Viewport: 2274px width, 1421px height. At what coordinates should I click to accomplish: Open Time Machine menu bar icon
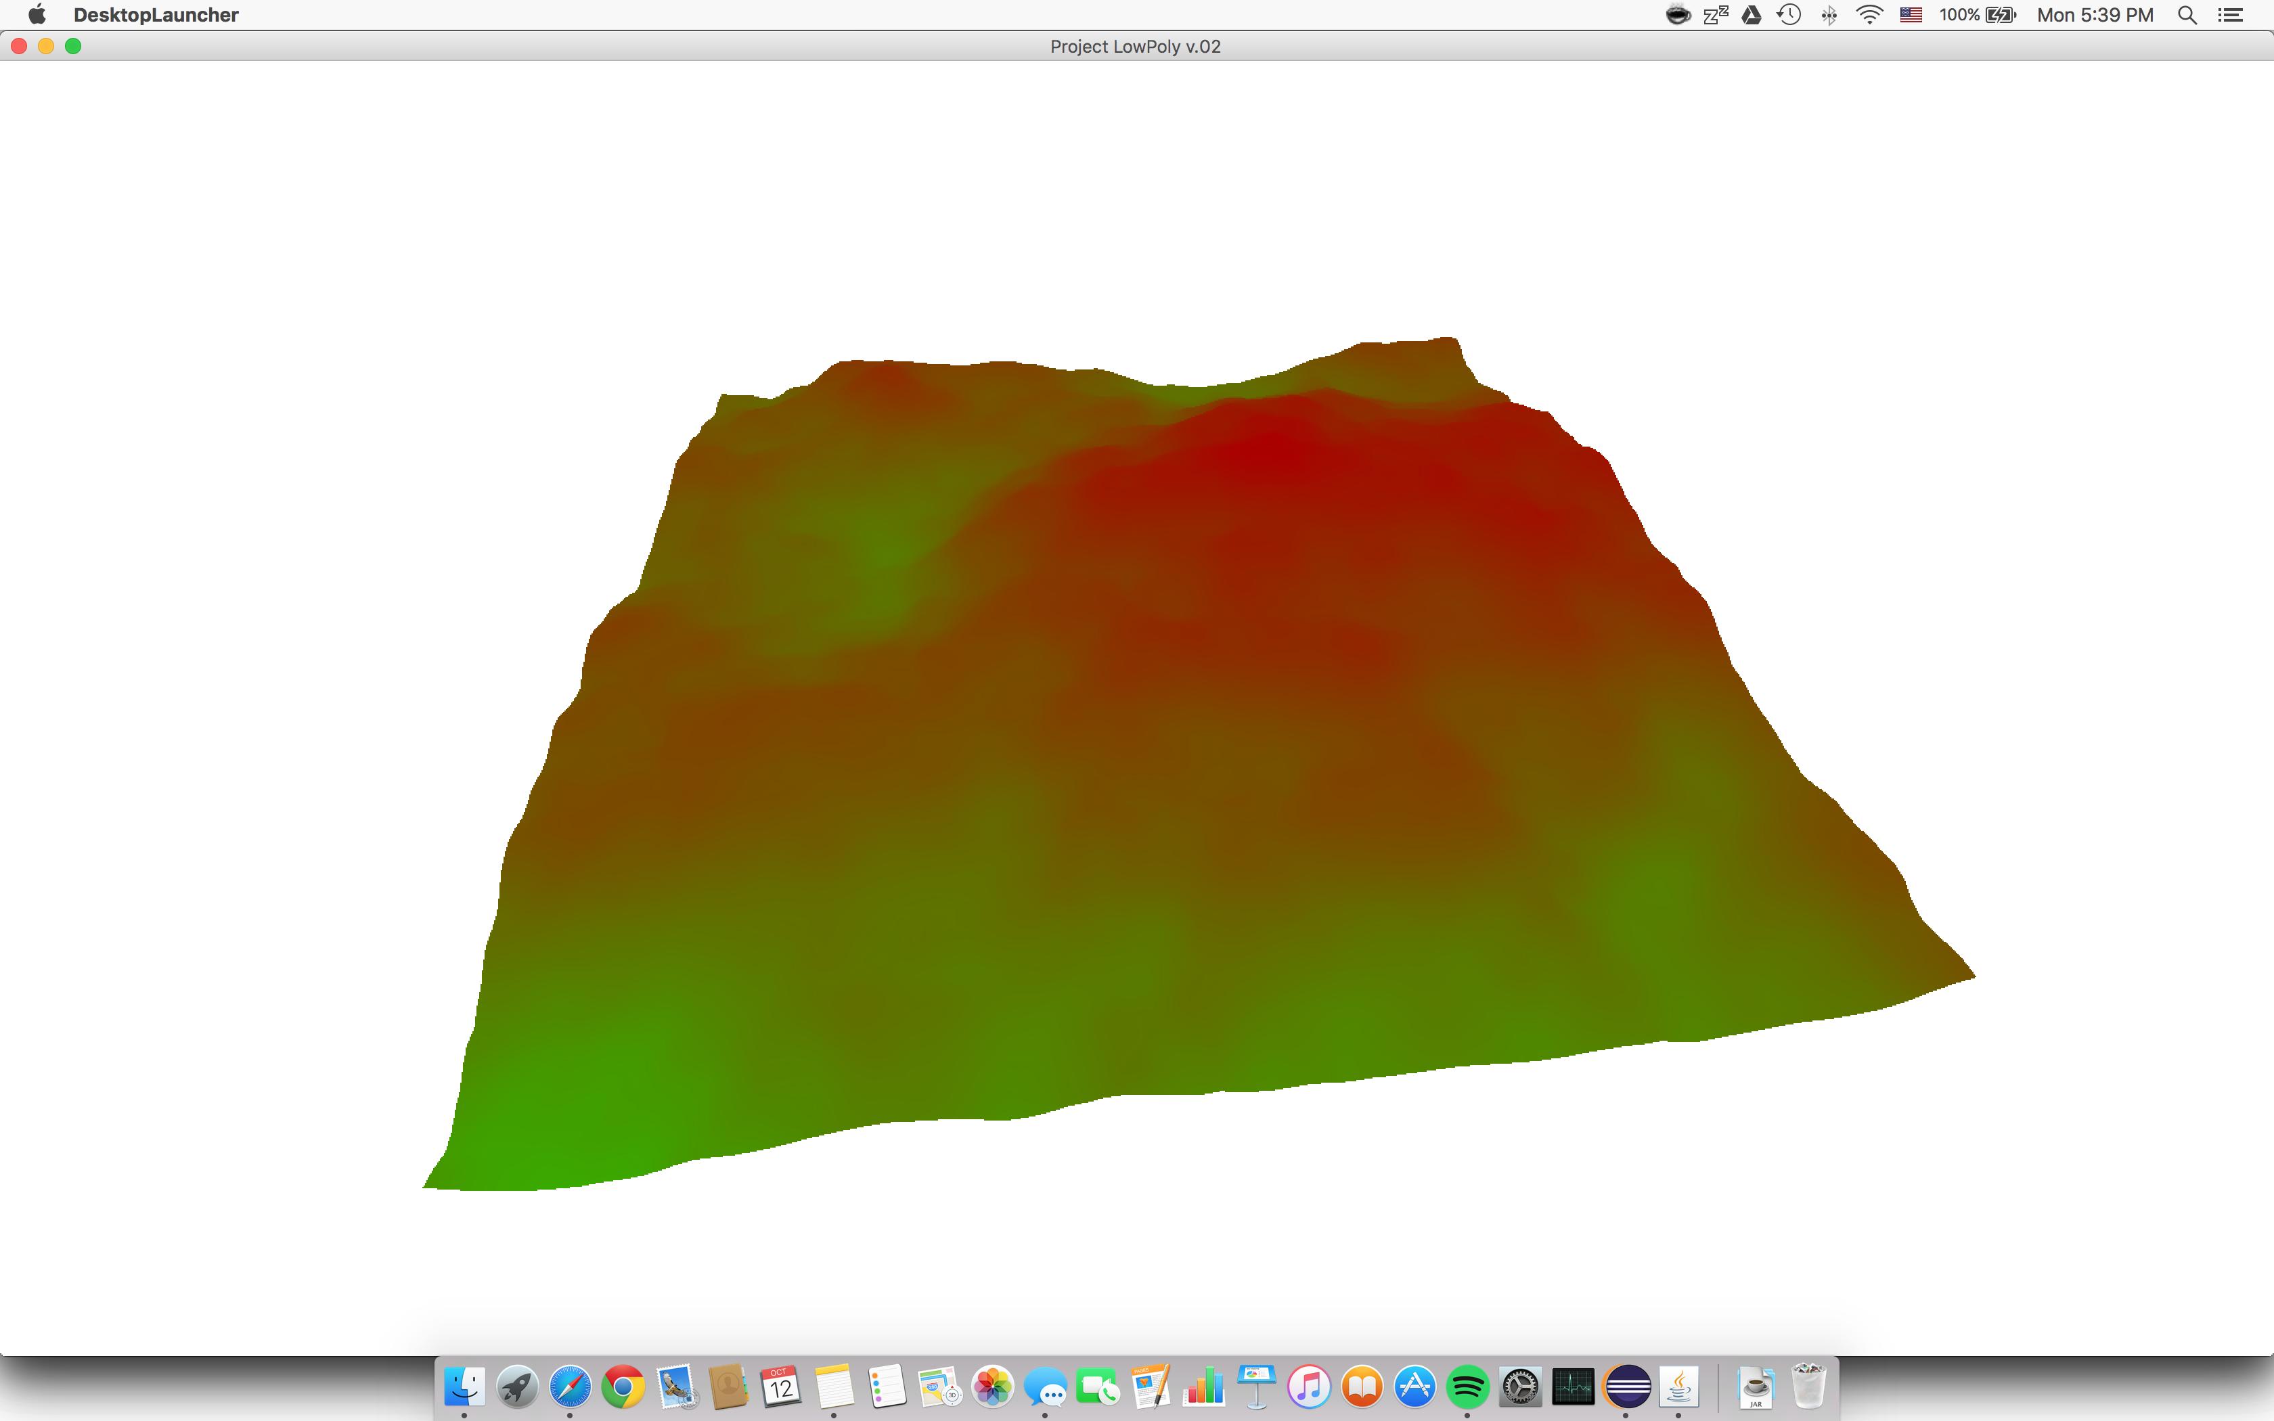pyautogui.click(x=1789, y=15)
